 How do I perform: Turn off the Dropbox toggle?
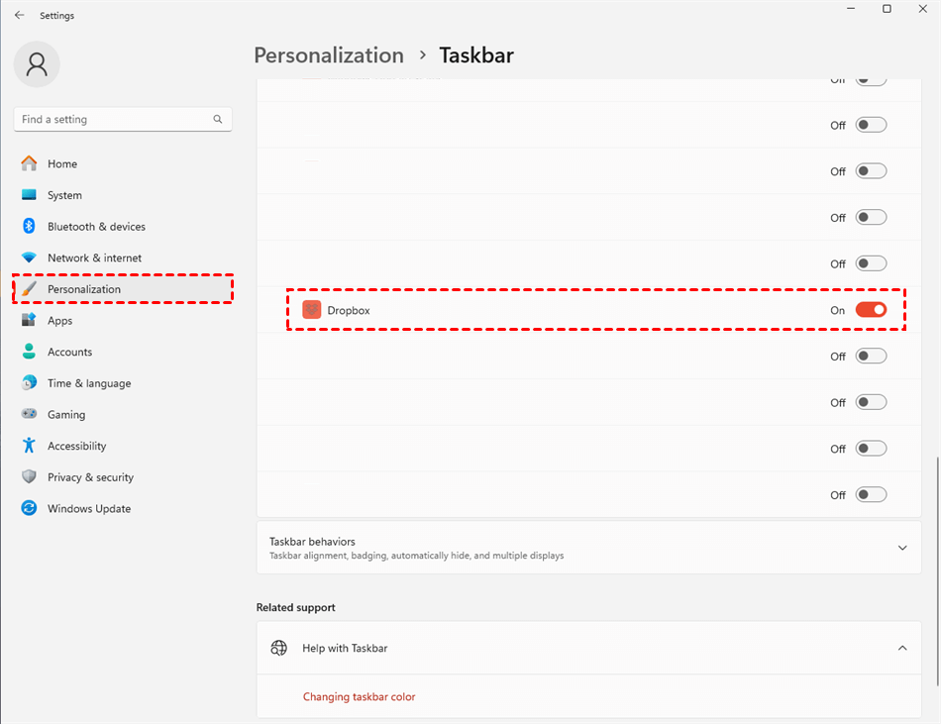point(871,310)
